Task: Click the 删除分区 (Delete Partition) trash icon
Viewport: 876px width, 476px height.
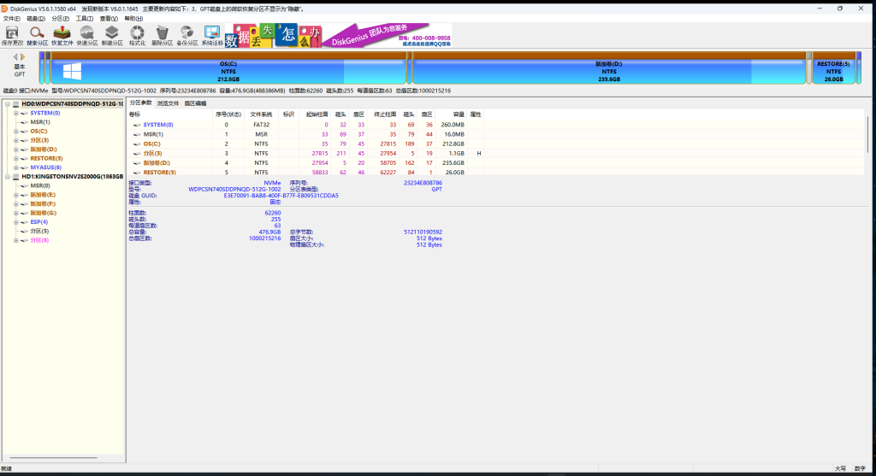Action: (162, 34)
